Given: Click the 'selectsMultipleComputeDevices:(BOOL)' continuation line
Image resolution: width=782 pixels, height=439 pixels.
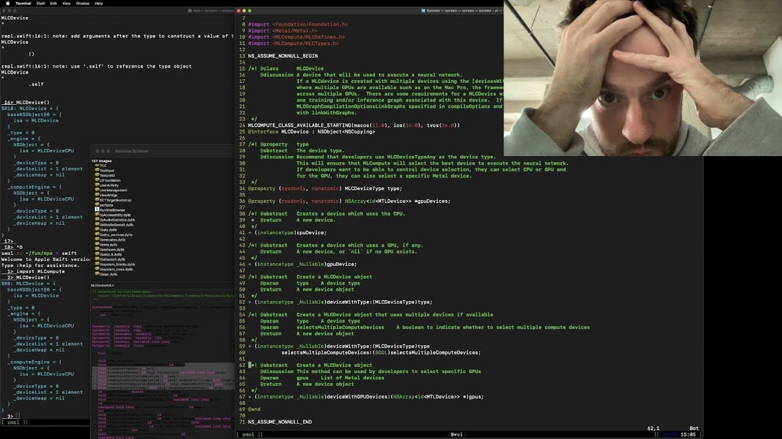Looking at the screenshot, I should (x=381, y=352).
